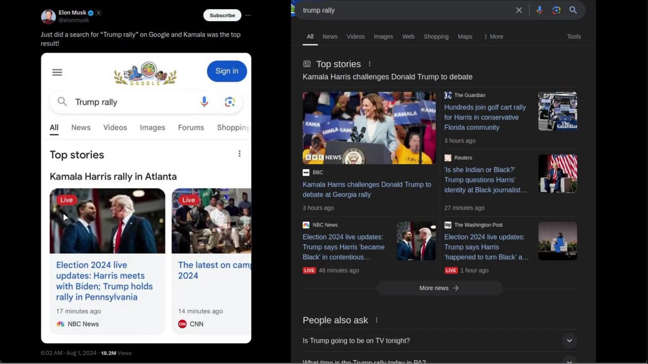Click the Reuters Trump with flags thumbnail

tap(557, 174)
